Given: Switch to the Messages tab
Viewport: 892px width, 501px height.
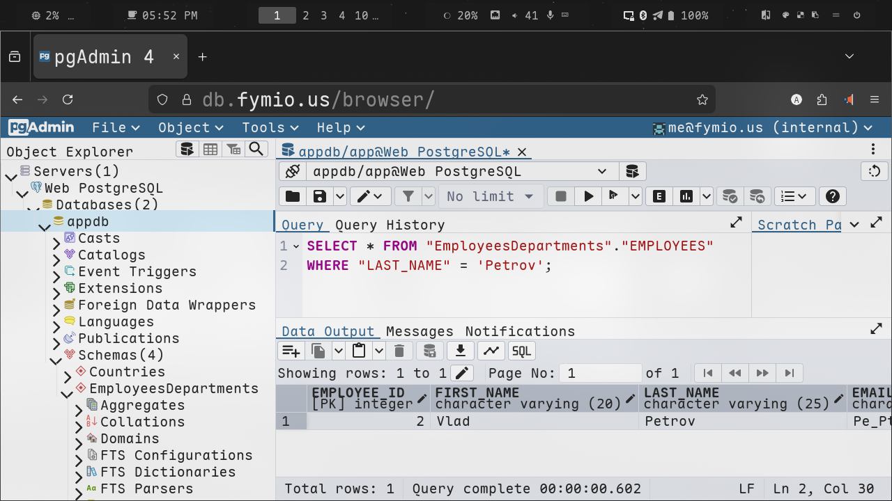Looking at the screenshot, I should [x=420, y=331].
